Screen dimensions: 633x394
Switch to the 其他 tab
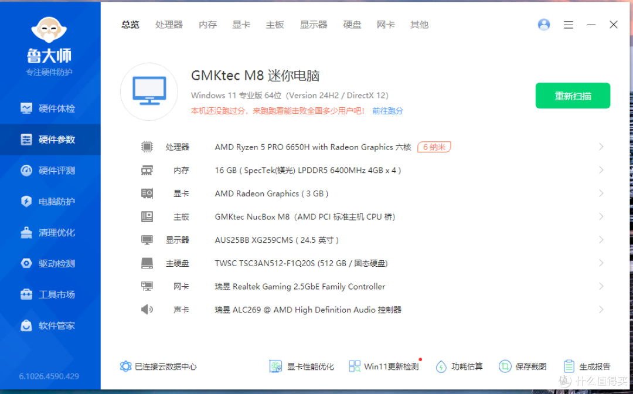(419, 25)
